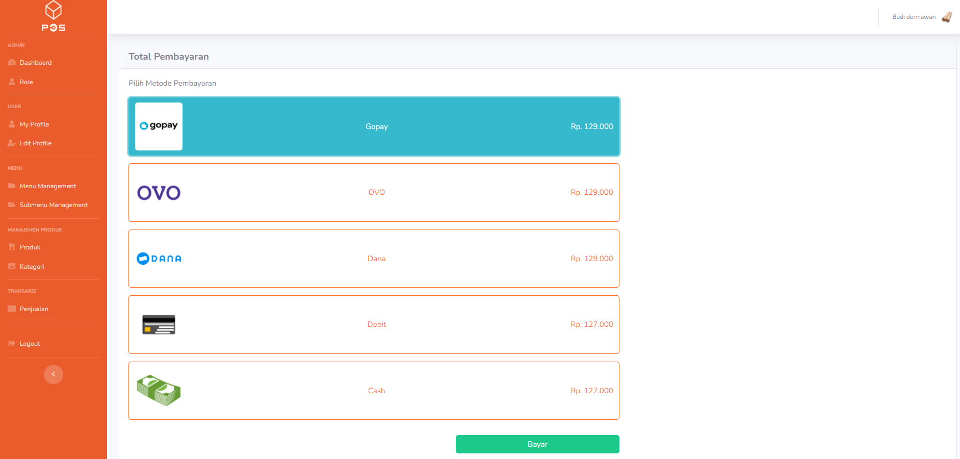
Task: Click the Submenu Management open-folder icon
Action: pyautogui.click(x=12, y=205)
